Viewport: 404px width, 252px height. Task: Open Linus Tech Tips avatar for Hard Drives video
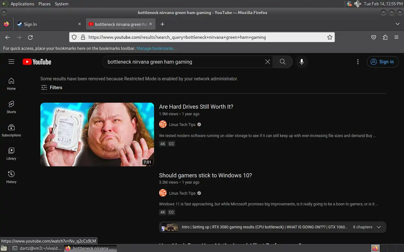tap(163, 124)
